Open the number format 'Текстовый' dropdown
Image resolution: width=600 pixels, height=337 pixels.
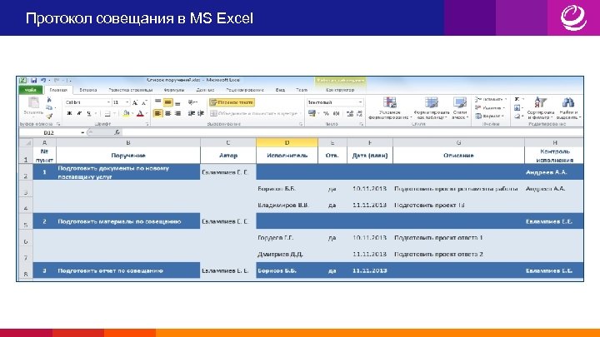click(360, 102)
